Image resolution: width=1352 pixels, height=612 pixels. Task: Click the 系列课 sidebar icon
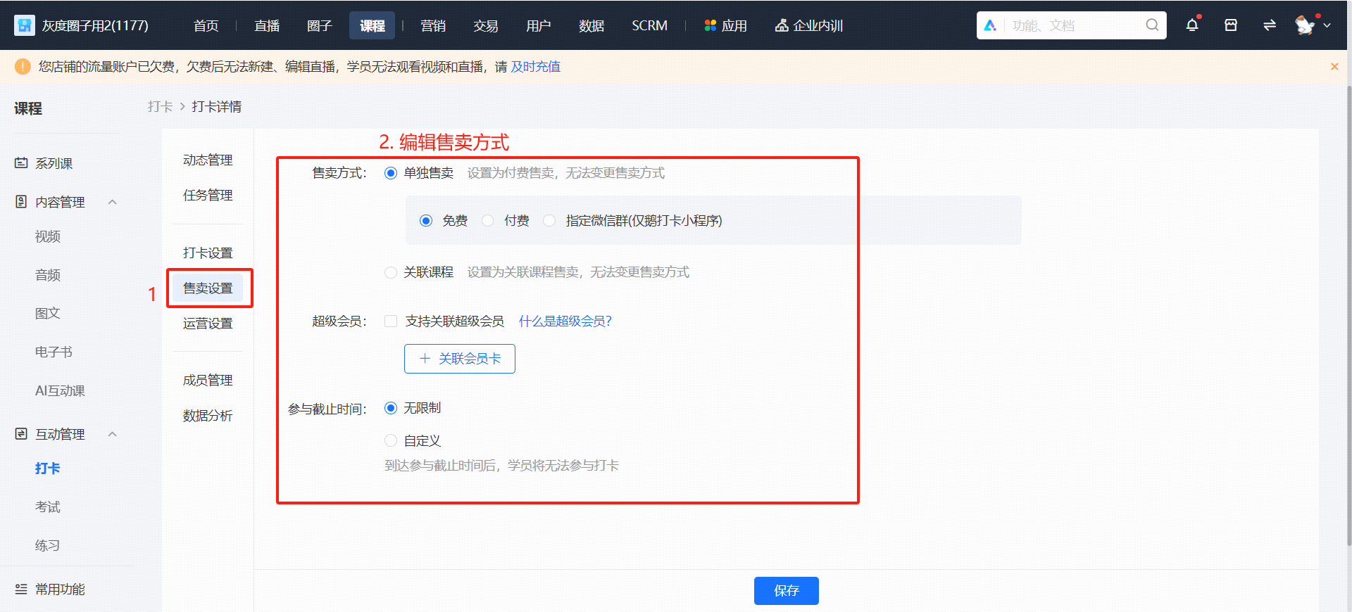tap(21, 163)
